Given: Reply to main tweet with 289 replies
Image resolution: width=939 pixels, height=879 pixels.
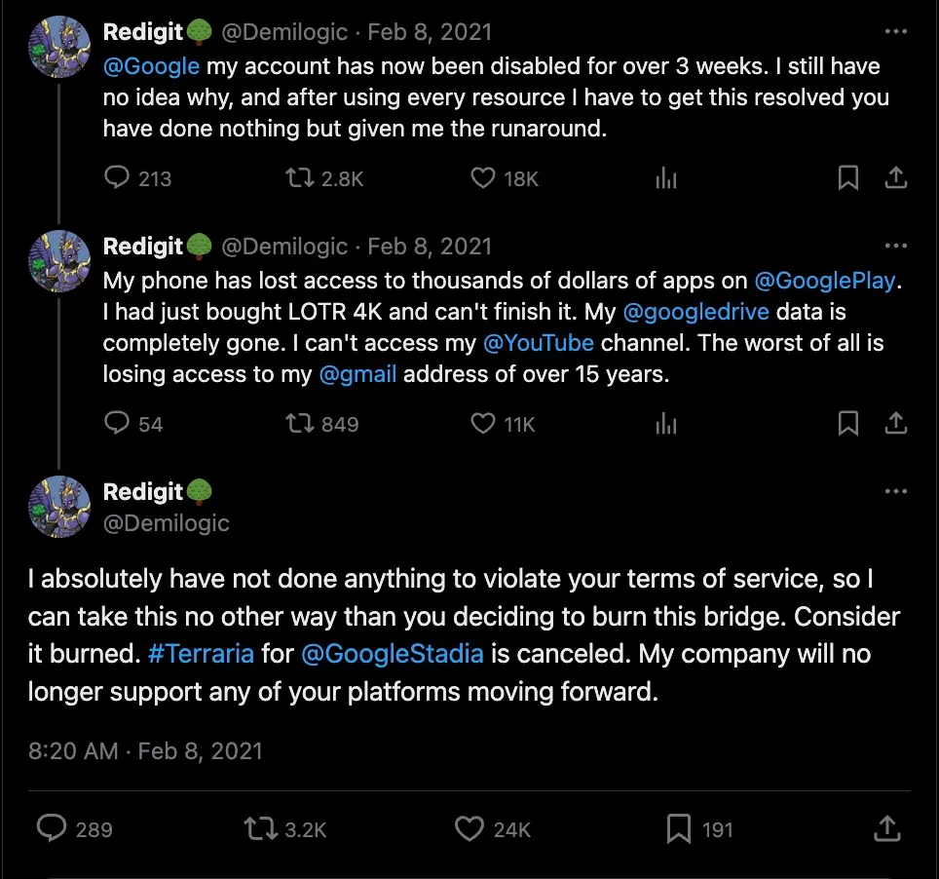Looking at the screenshot, I should click(x=52, y=828).
